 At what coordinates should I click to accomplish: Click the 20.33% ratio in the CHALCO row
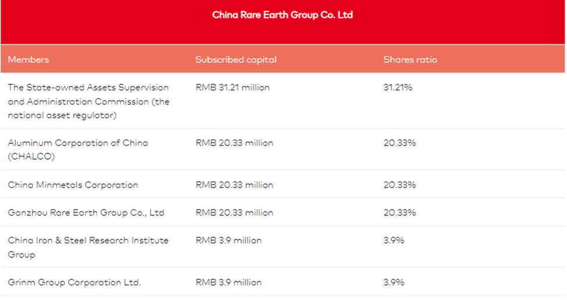click(400, 143)
